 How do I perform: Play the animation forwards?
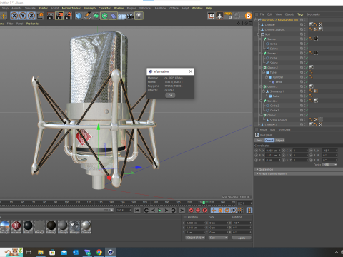click(x=159, y=211)
